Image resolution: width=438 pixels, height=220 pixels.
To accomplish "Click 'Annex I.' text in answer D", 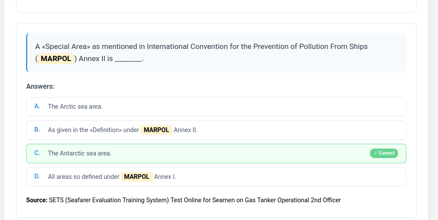I will tap(165, 177).
